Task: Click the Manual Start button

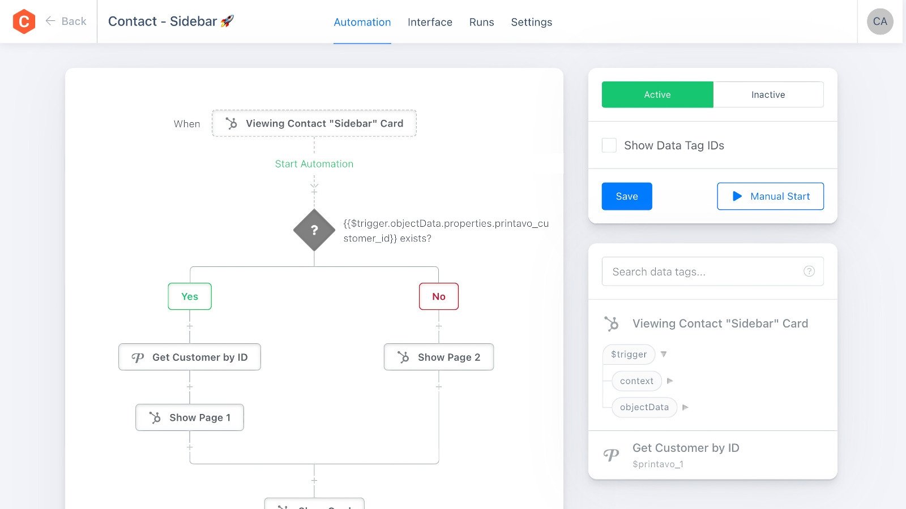Action: (x=770, y=196)
